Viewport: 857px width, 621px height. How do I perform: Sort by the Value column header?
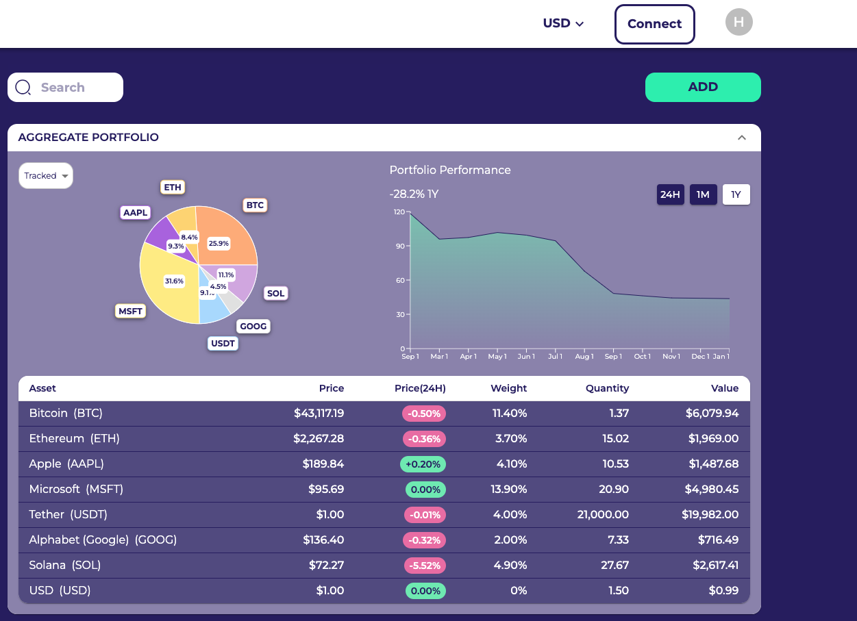[x=725, y=388]
